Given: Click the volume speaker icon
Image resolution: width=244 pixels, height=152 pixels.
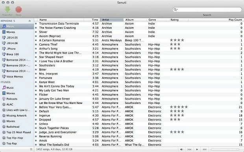Looking at the screenshot, I should [181, 149].
